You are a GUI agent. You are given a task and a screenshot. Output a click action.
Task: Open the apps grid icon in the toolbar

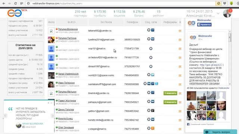[22, 3]
